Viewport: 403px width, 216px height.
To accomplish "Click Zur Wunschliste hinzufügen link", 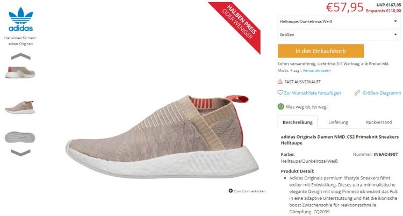I will [x=313, y=93].
